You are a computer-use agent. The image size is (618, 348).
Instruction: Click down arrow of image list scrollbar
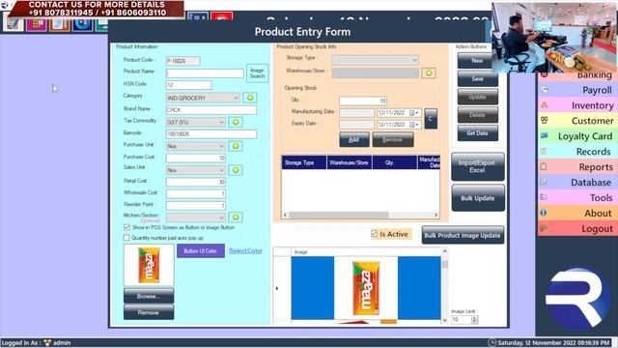(444, 320)
